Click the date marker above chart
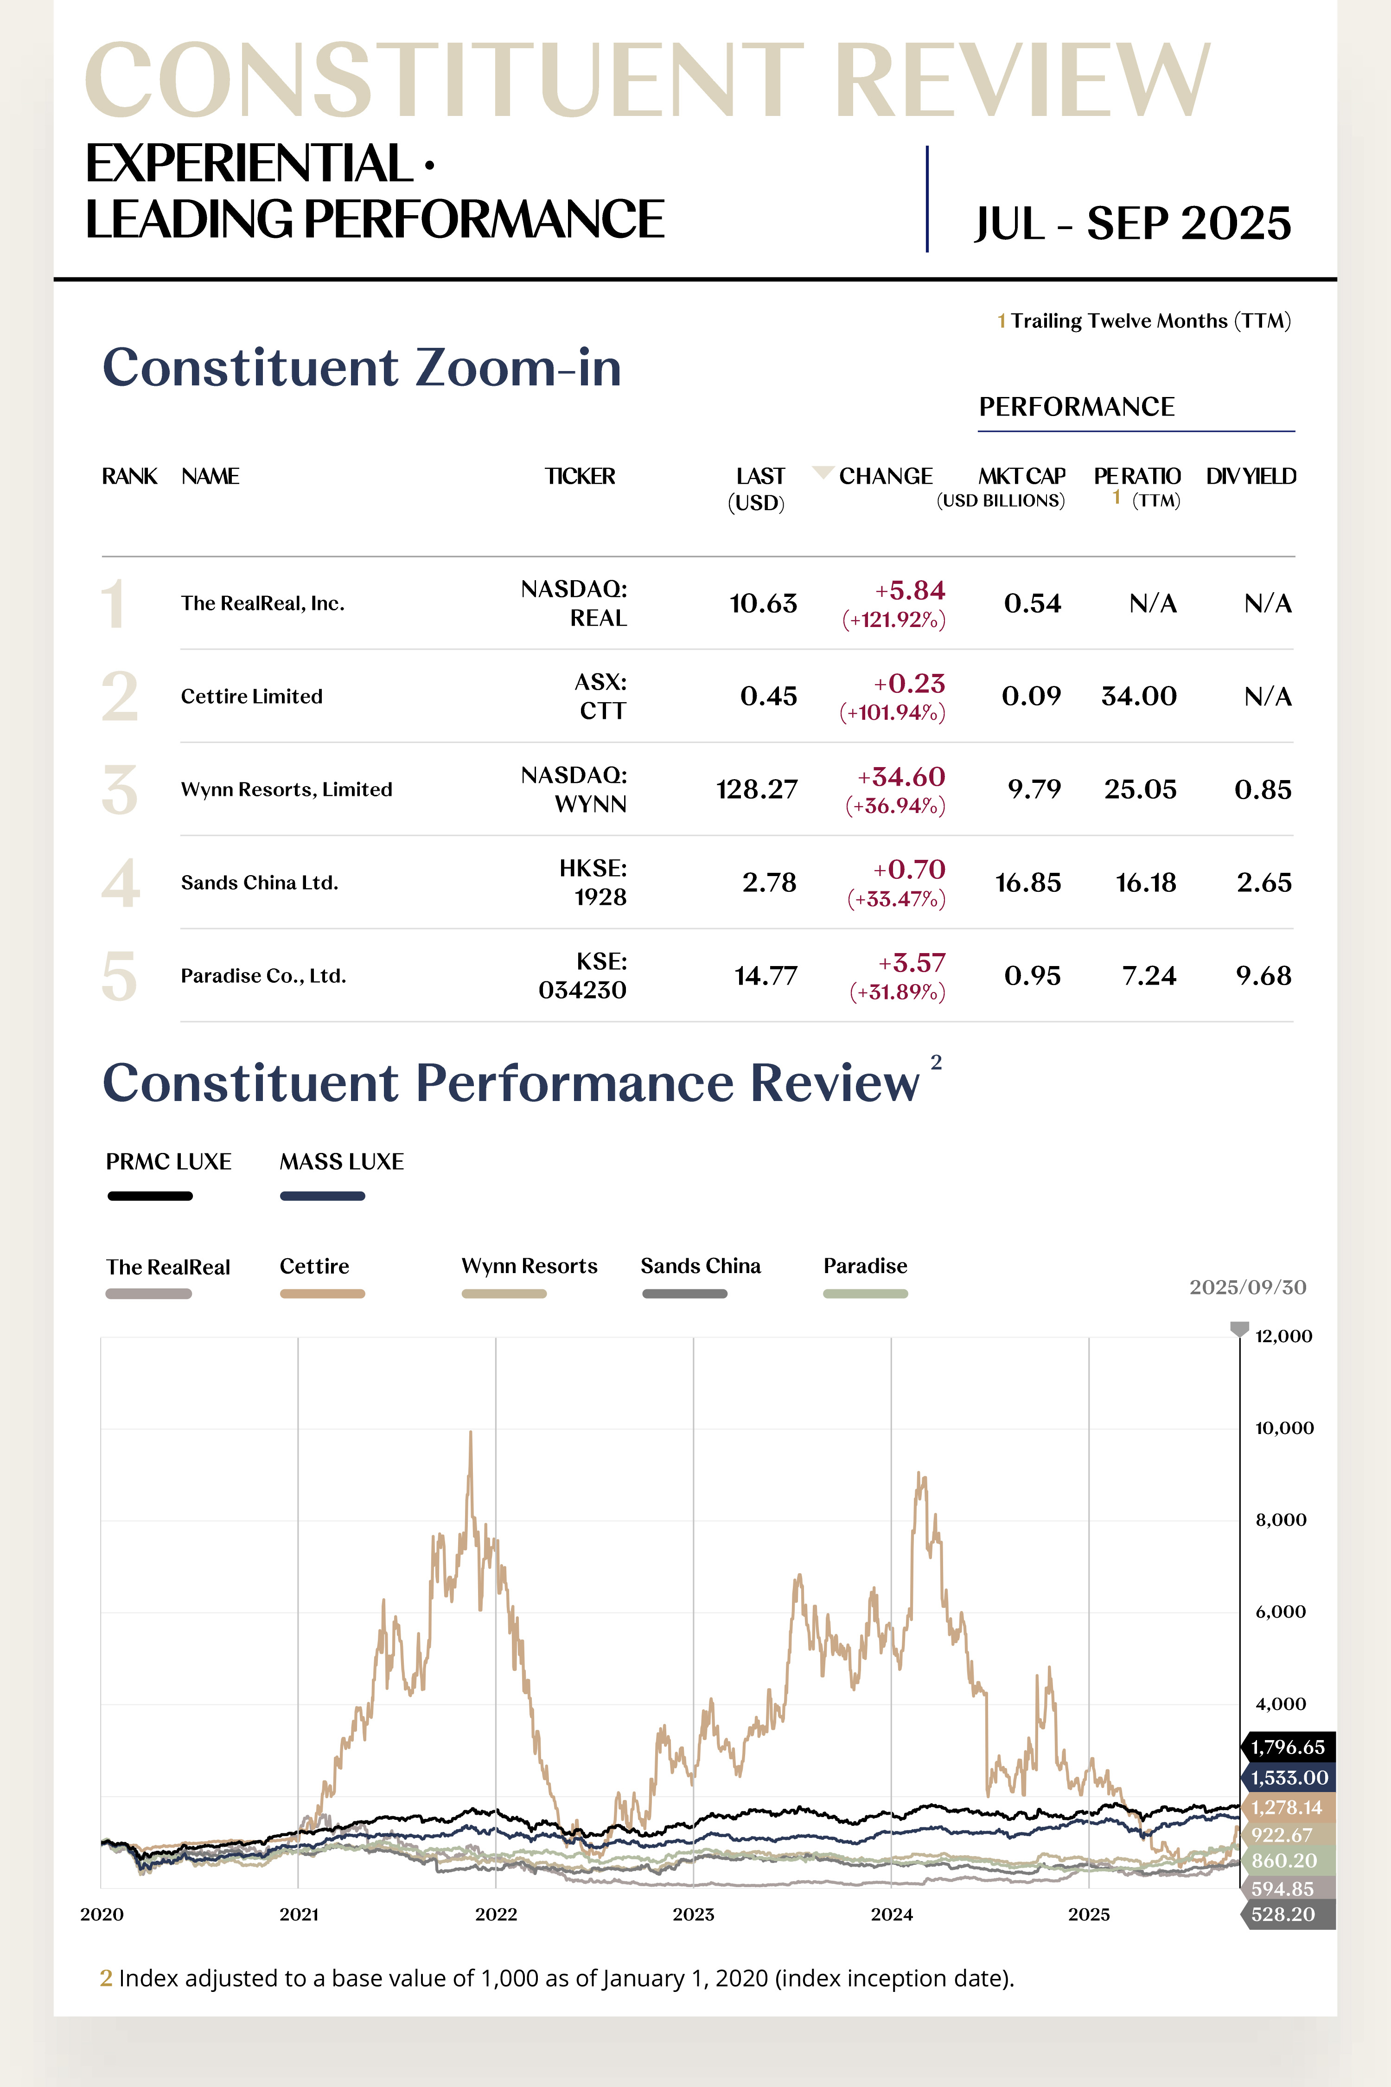Image resolution: width=1391 pixels, height=2087 pixels. coord(1239,1328)
